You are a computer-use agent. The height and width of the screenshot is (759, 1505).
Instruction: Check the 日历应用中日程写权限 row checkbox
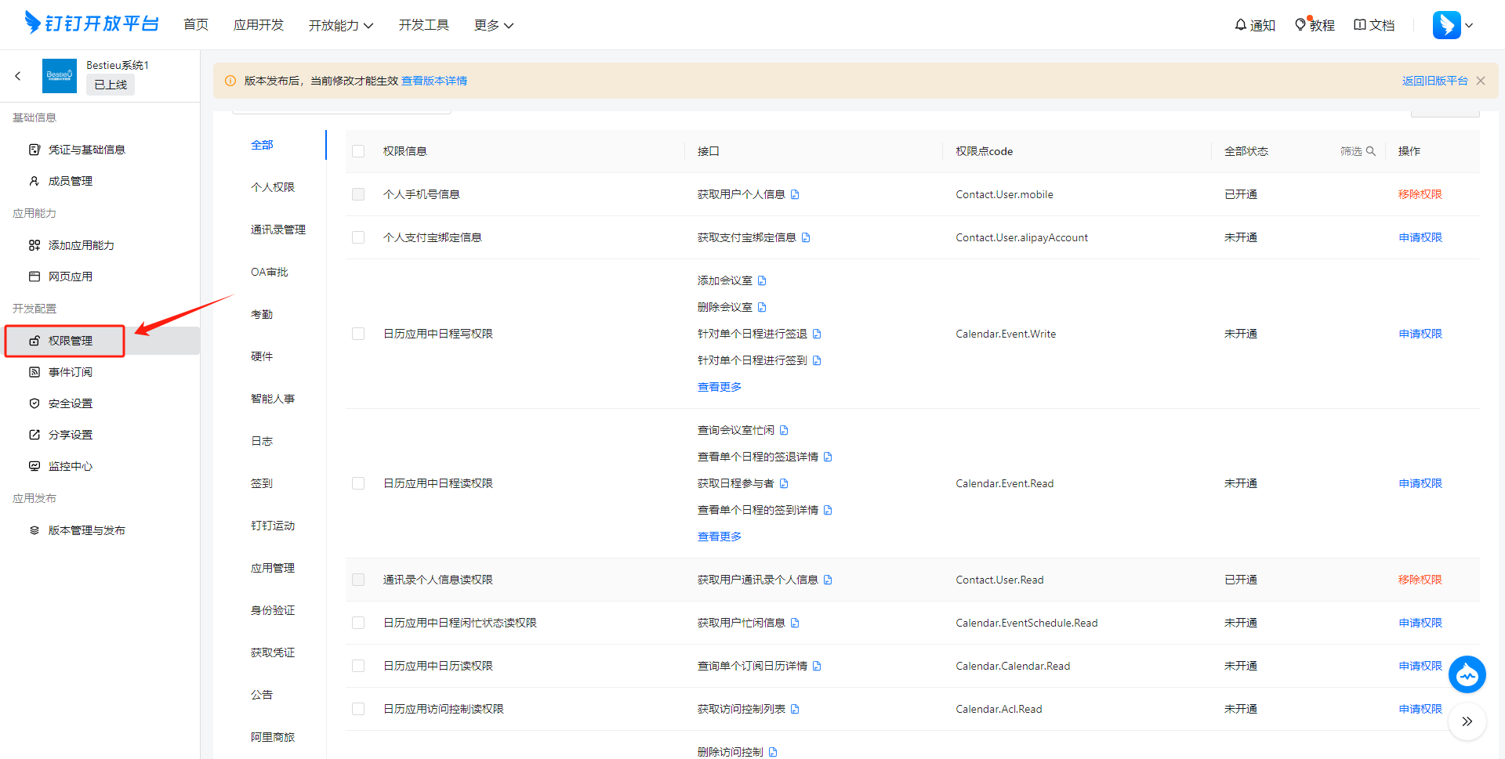358,334
